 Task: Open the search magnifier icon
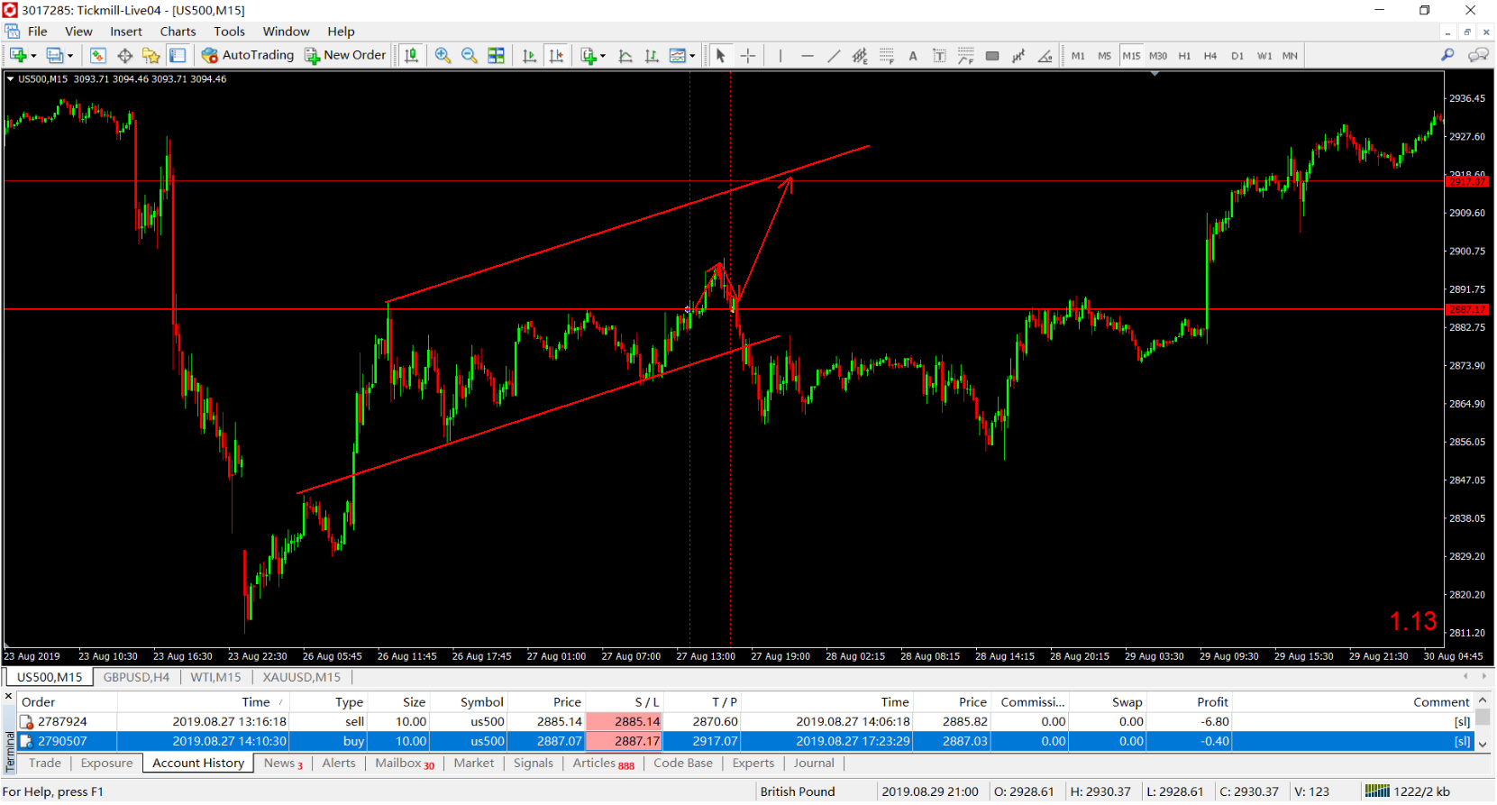(x=1447, y=55)
